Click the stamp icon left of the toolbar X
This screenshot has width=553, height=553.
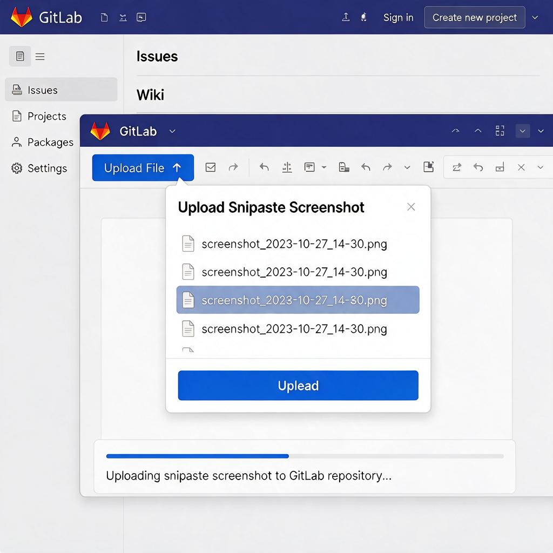500,167
